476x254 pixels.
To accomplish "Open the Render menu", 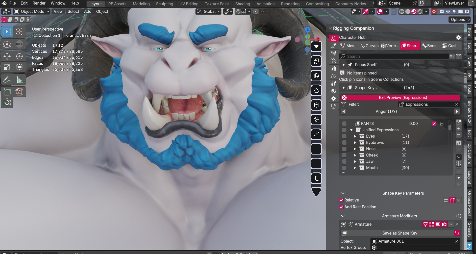I will (x=39, y=3).
